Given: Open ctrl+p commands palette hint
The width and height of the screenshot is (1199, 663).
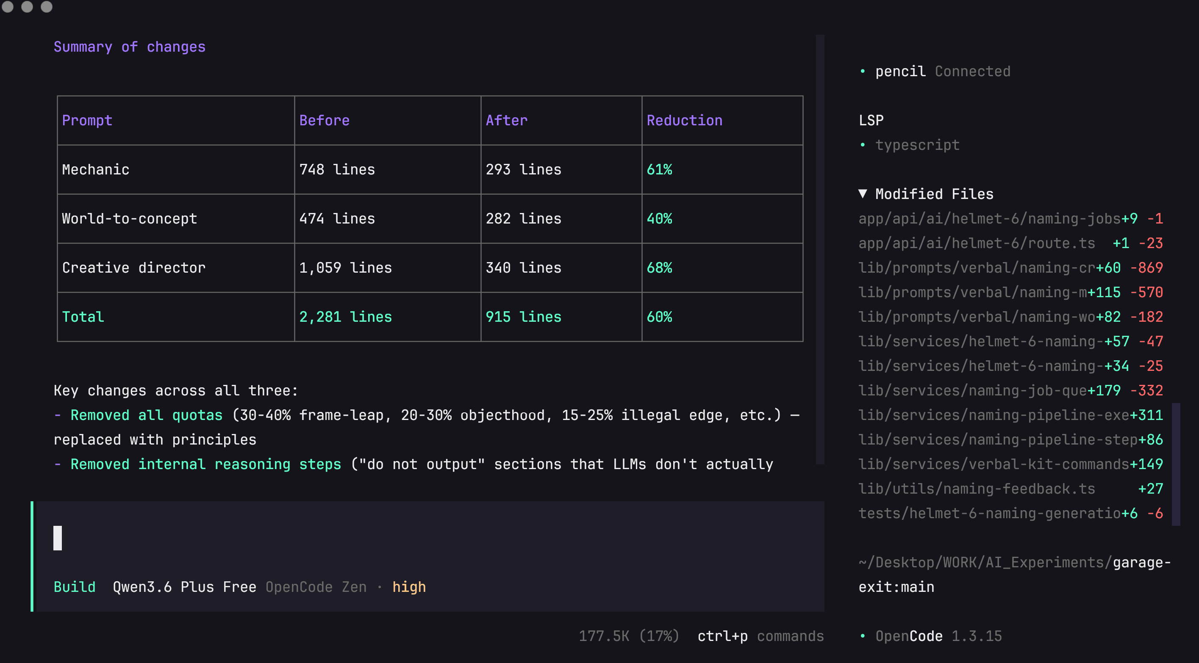Looking at the screenshot, I should click(760, 635).
